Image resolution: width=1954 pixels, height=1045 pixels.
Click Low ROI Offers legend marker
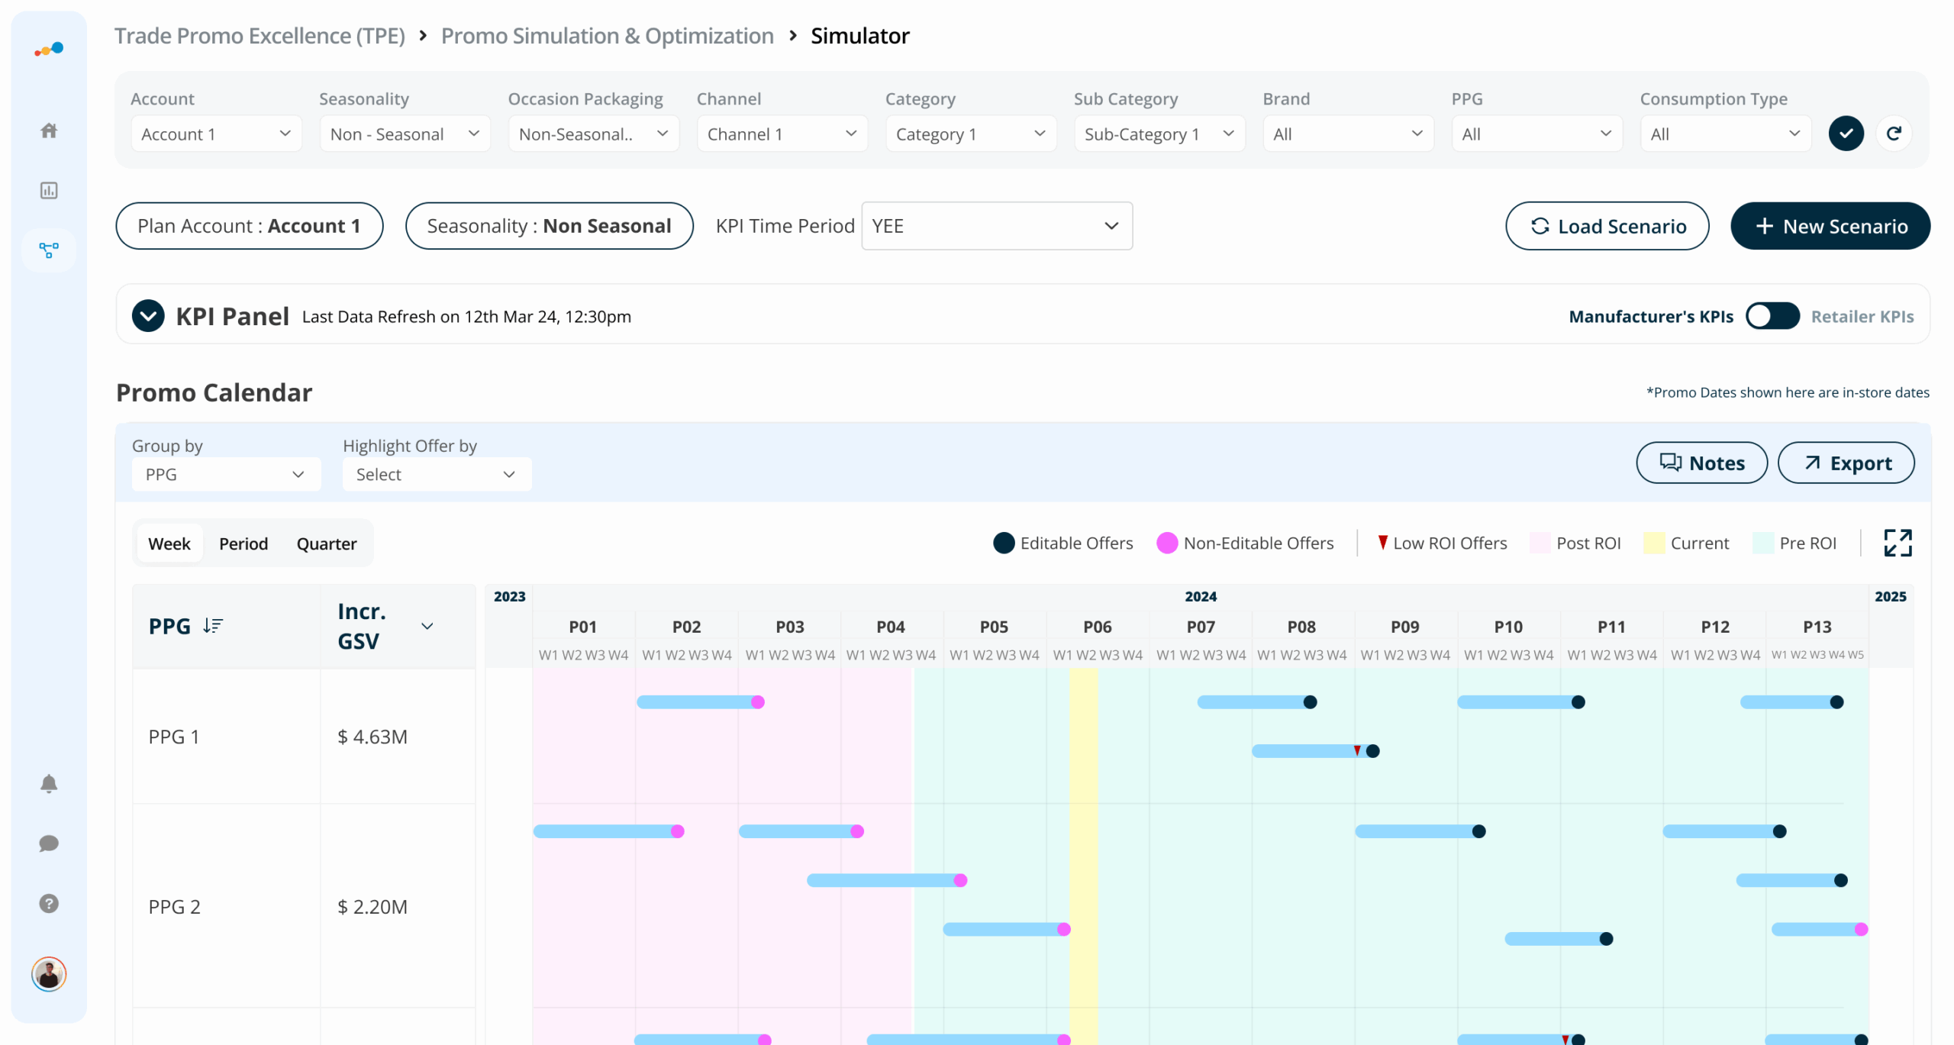pos(1382,543)
